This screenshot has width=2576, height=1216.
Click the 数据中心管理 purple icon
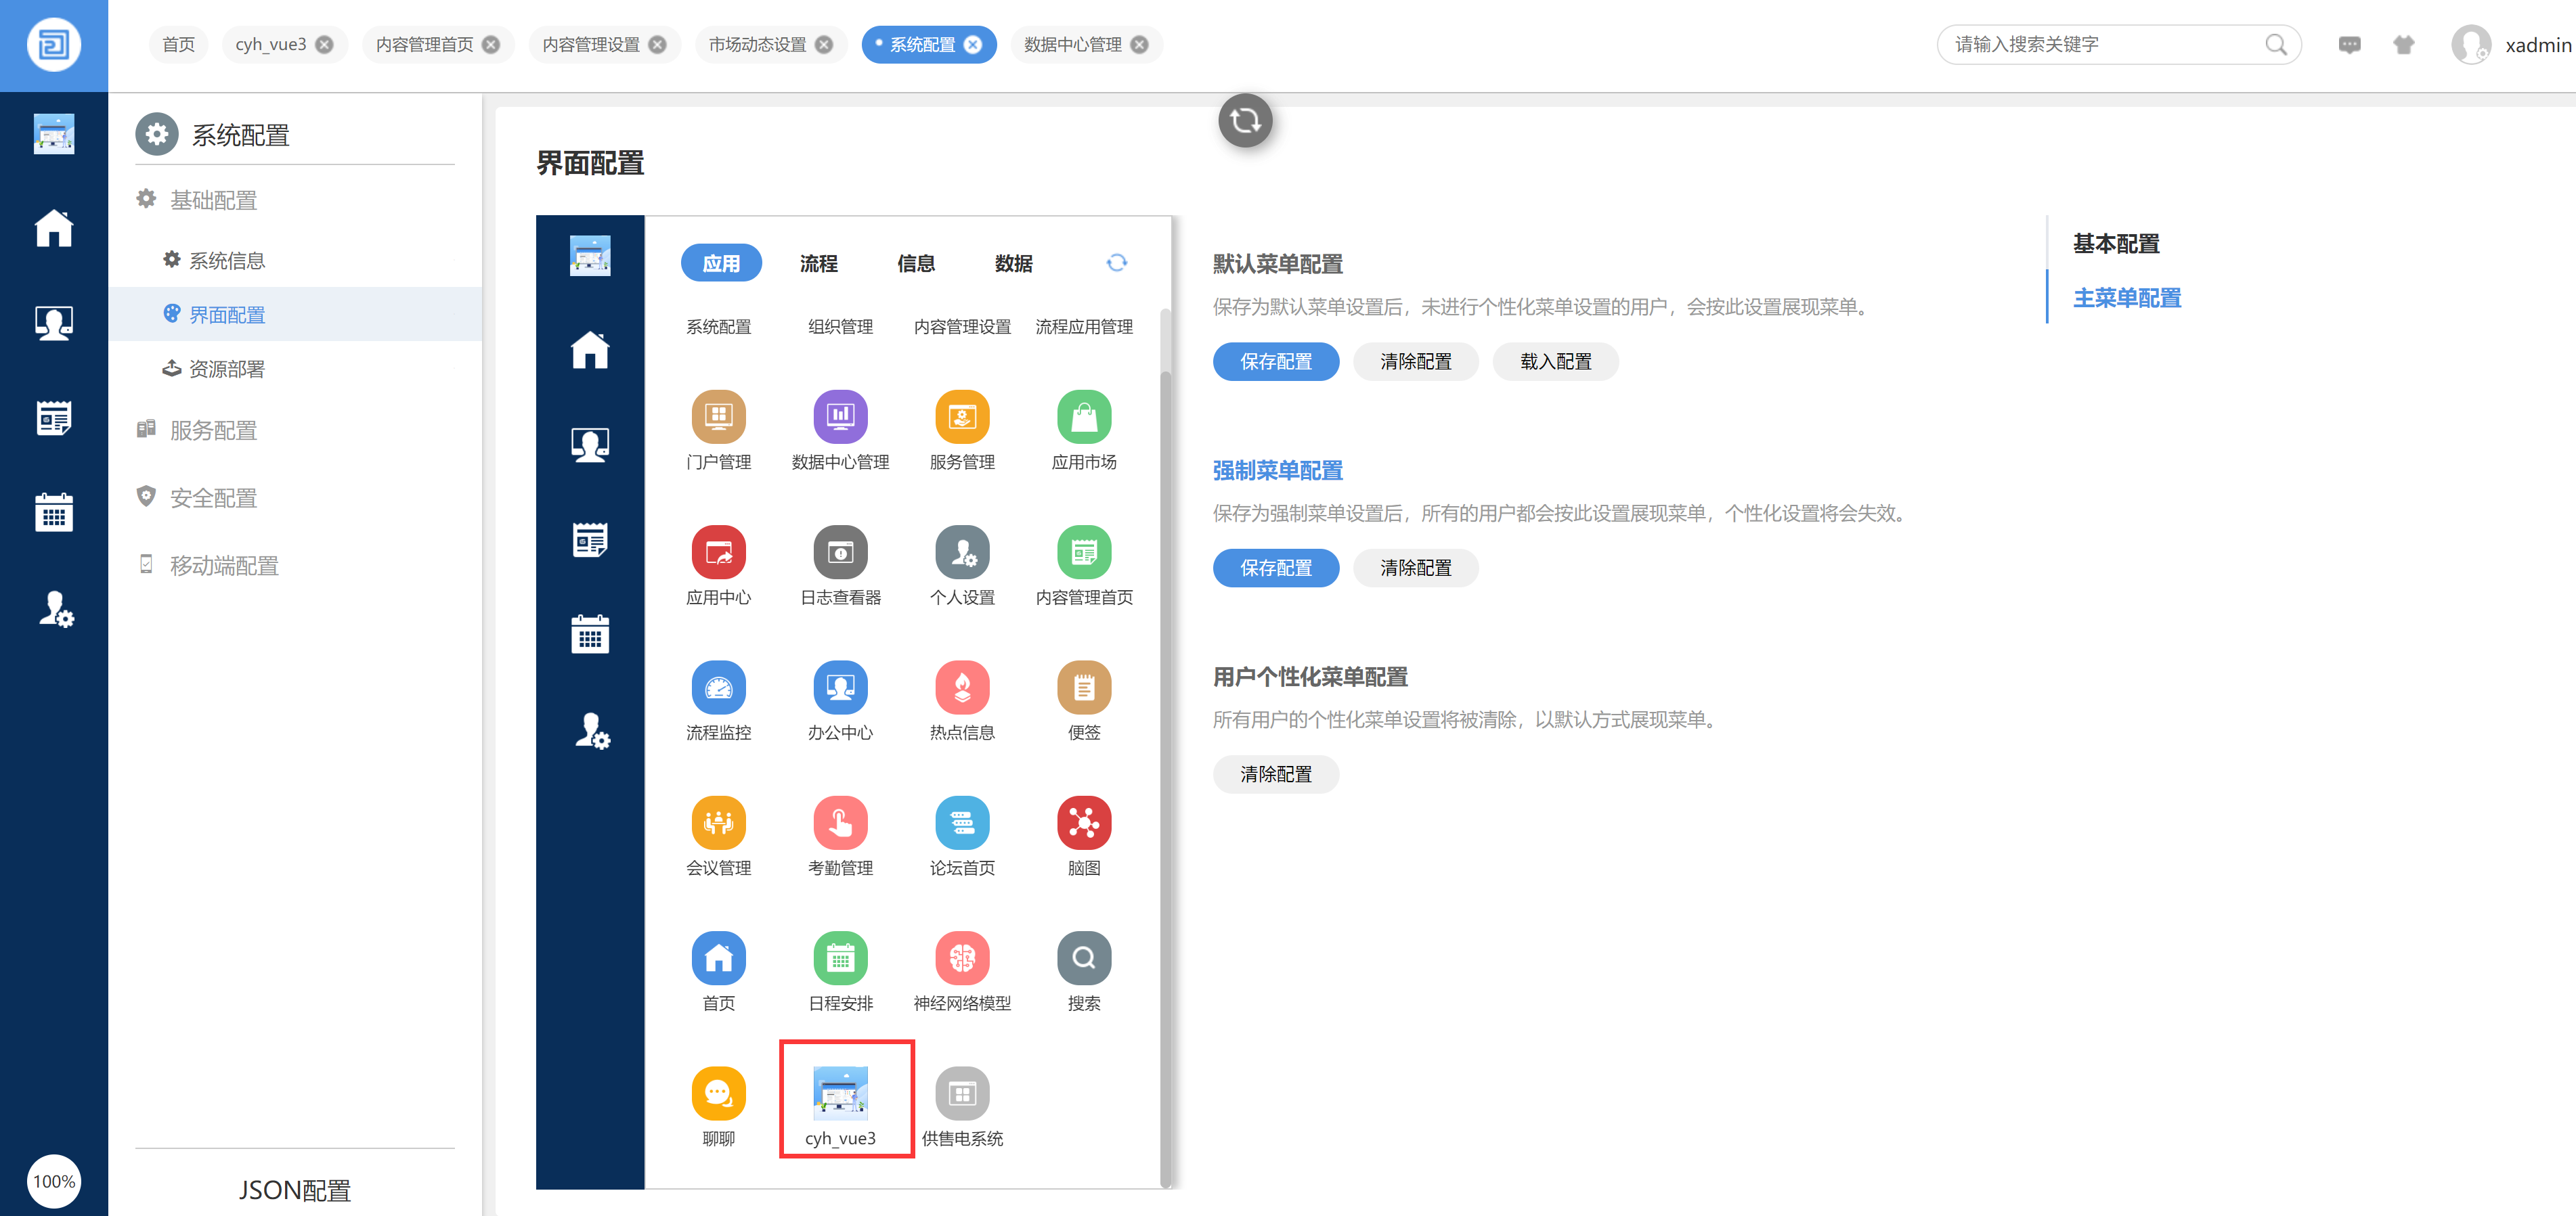pyautogui.click(x=840, y=417)
